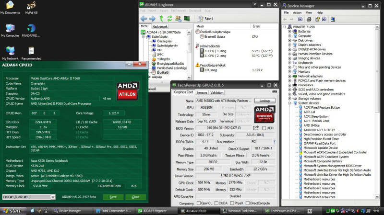
Task: Click Device Manager scrollbar down arrow
Action: tap(377, 197)
